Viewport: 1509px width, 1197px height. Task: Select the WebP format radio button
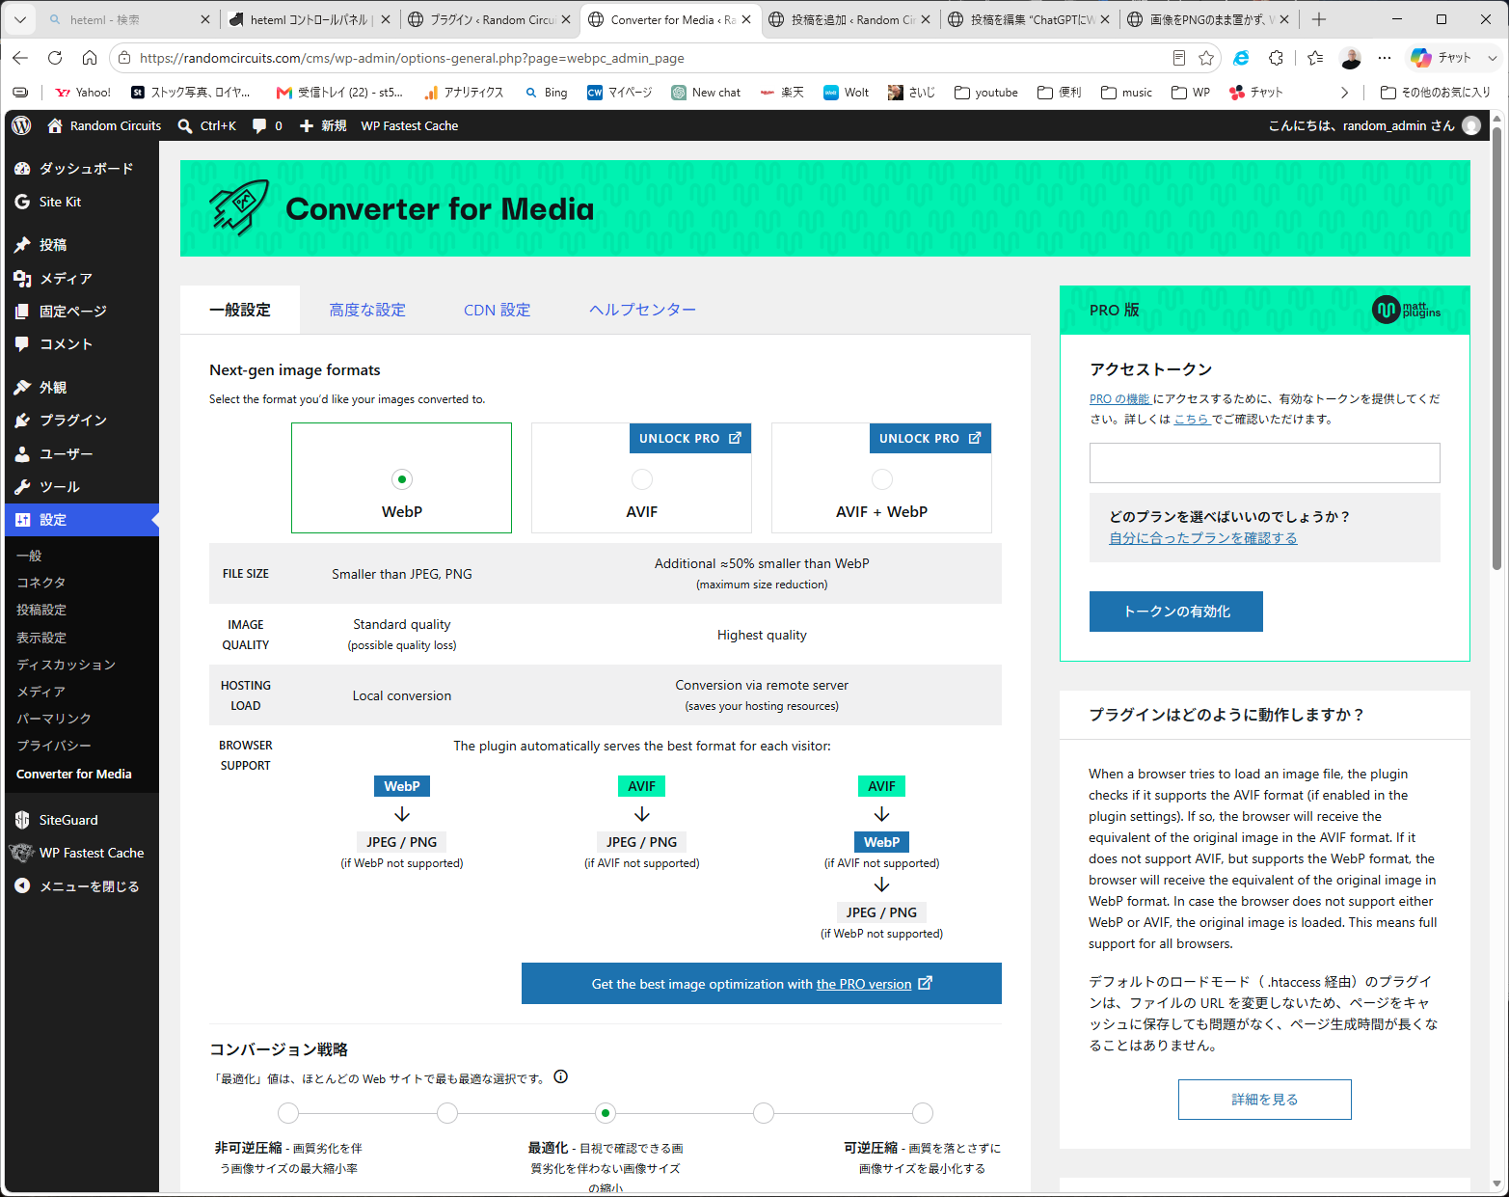402,479
